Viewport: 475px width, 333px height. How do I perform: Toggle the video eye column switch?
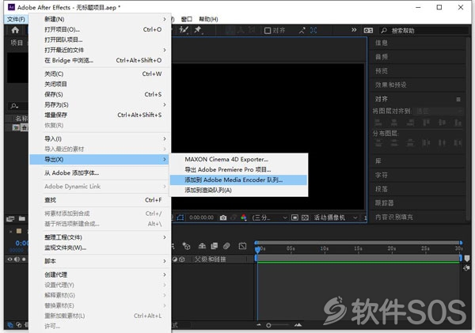tap(10, 259)
